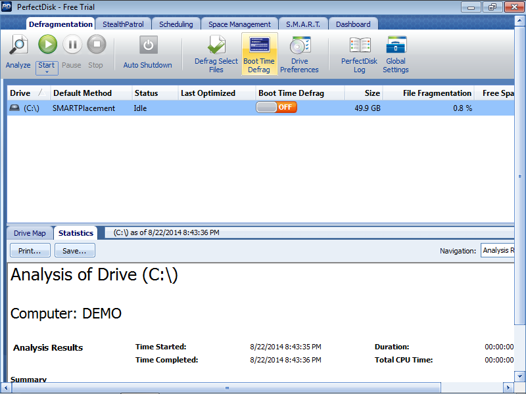Open Defrag Select Files tool
526x394 pixels.
click(x=216, y=45)
